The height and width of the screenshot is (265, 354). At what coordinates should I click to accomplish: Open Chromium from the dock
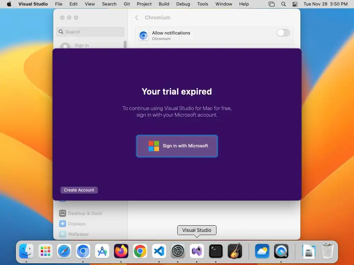pos(83,251)
